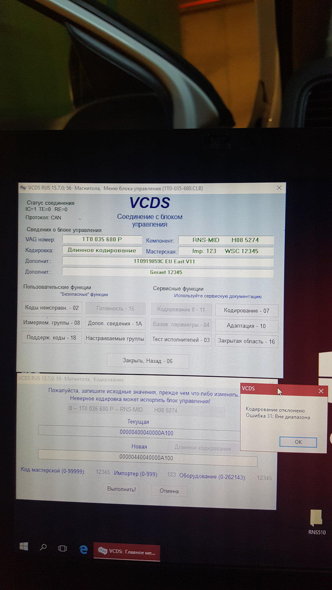Open Тест исполнителей - 03
332x590 pixels.
(181, 340)
